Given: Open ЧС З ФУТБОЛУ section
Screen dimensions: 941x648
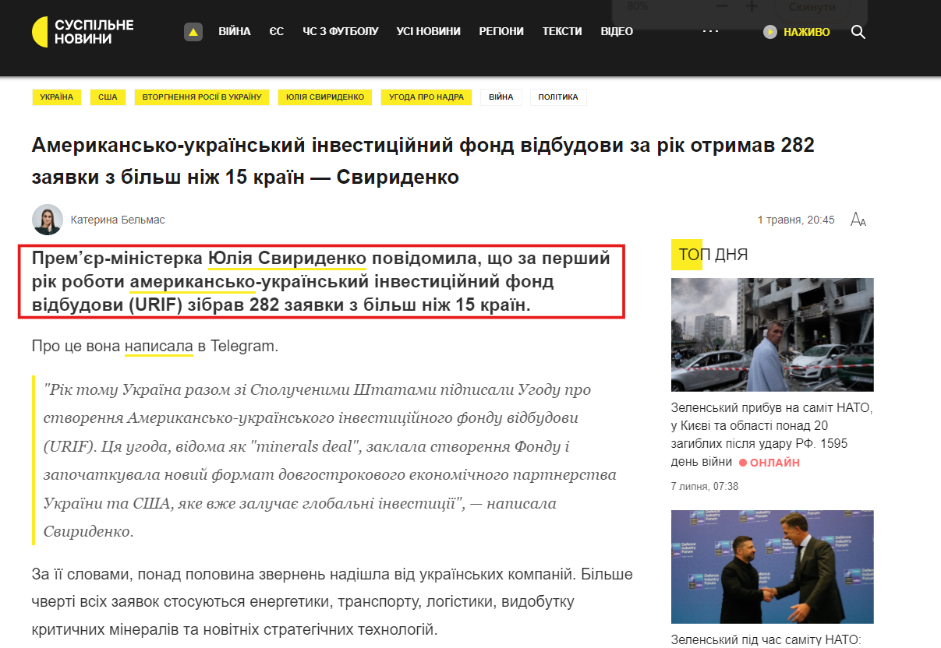Looking at the screenshot, I should tap(341, 32).
